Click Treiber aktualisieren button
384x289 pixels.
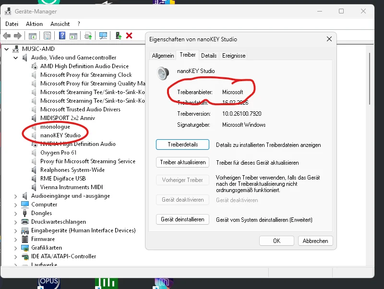(183, 162)
